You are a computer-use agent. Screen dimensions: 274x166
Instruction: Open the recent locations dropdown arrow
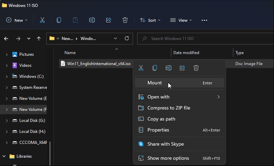click(28, 39)
